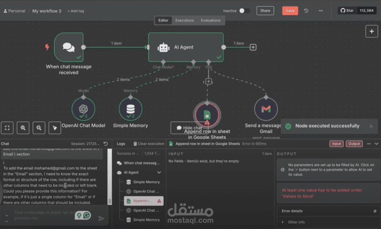Click the Hide chat button

pos(190,128)
